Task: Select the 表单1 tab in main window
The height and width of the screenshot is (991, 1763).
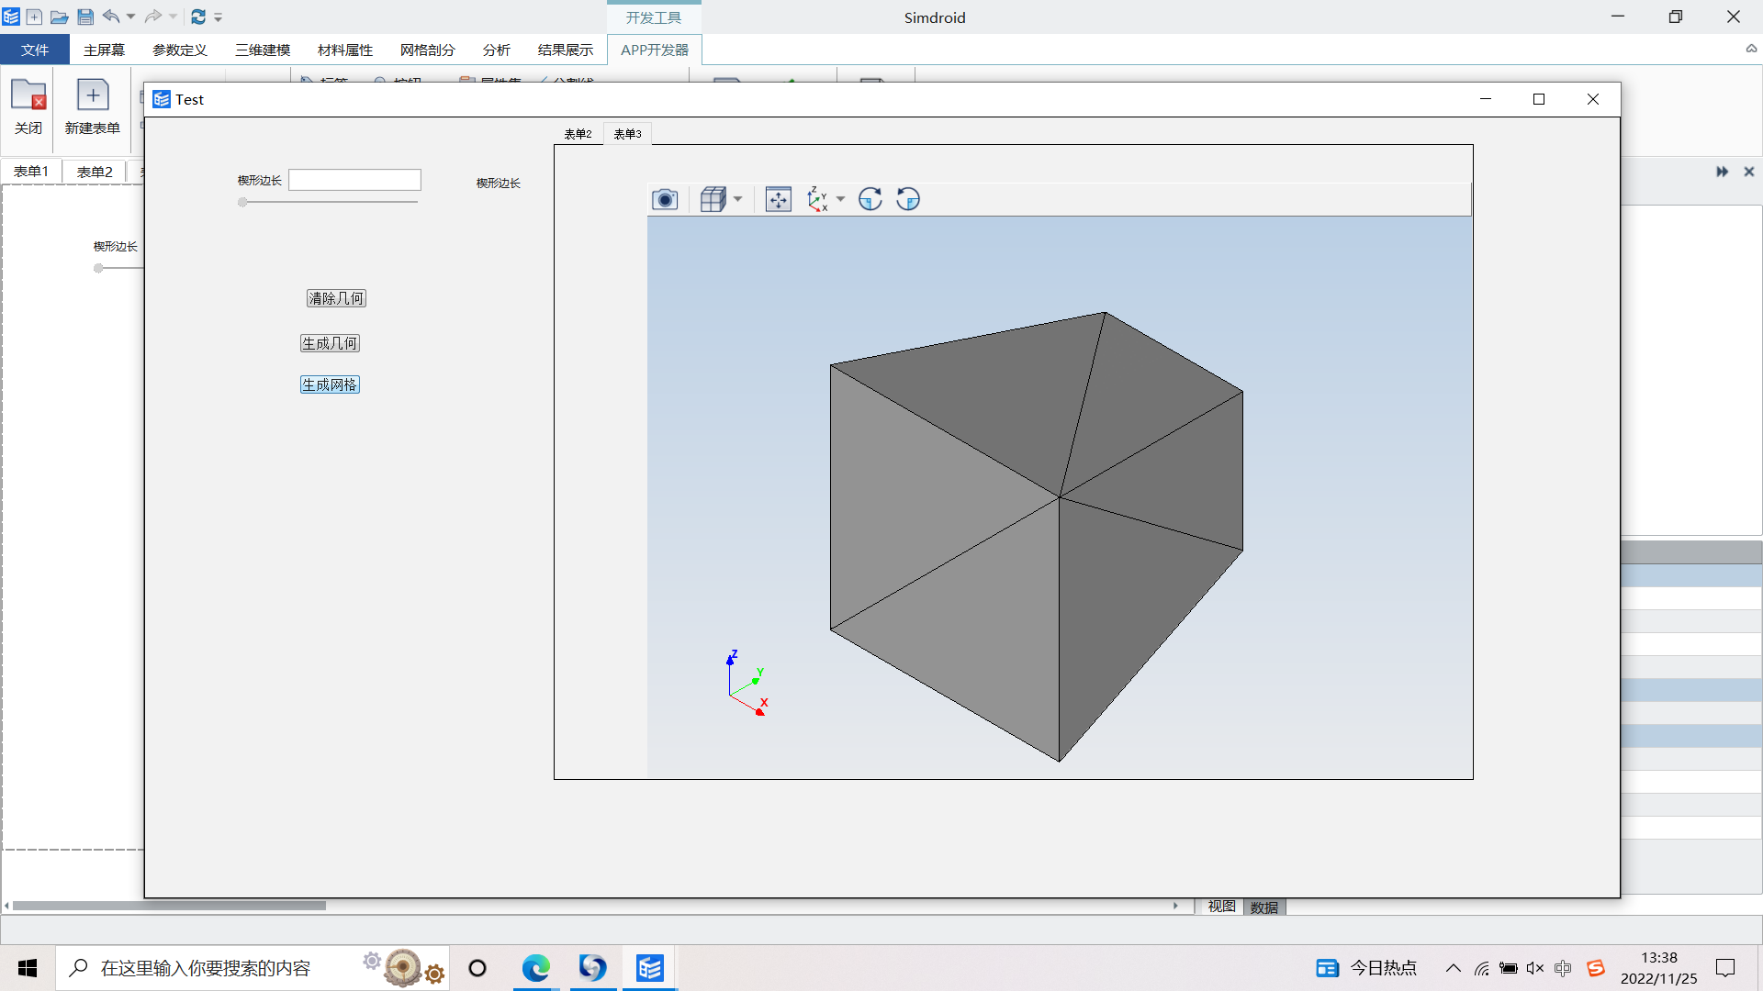Action: 31,172
